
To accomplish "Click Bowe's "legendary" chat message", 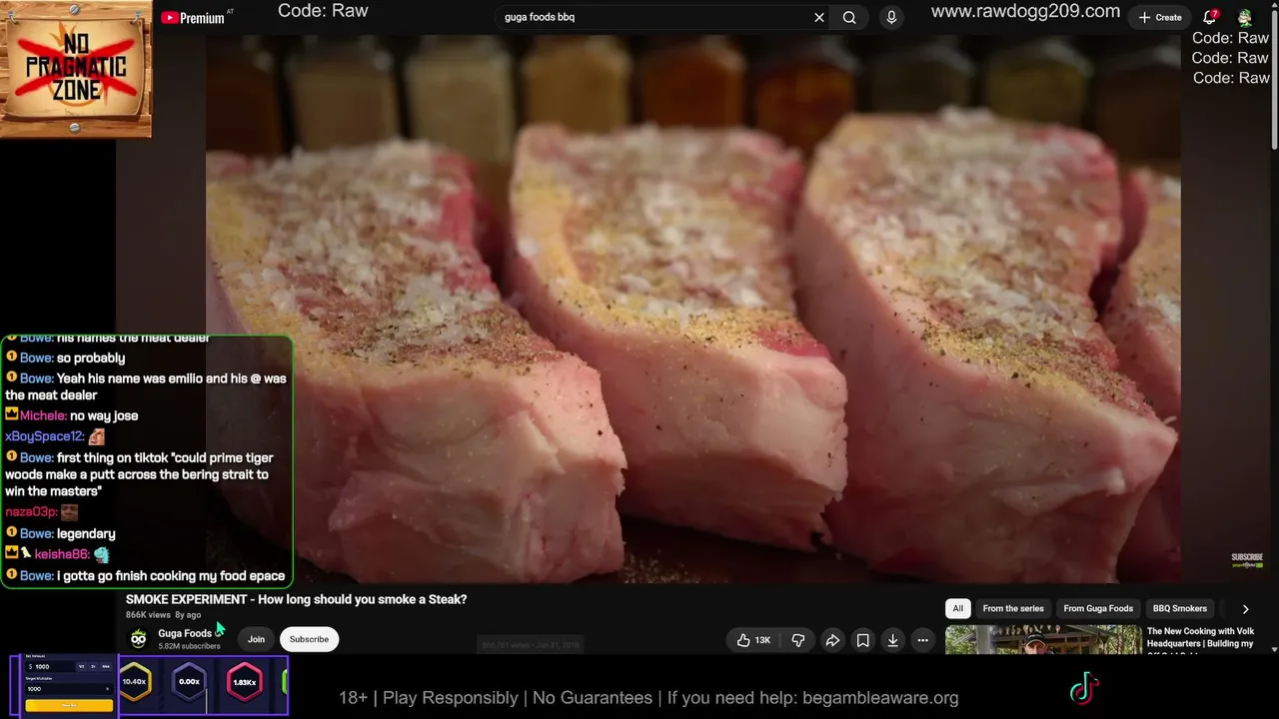I will click(86, 533).
